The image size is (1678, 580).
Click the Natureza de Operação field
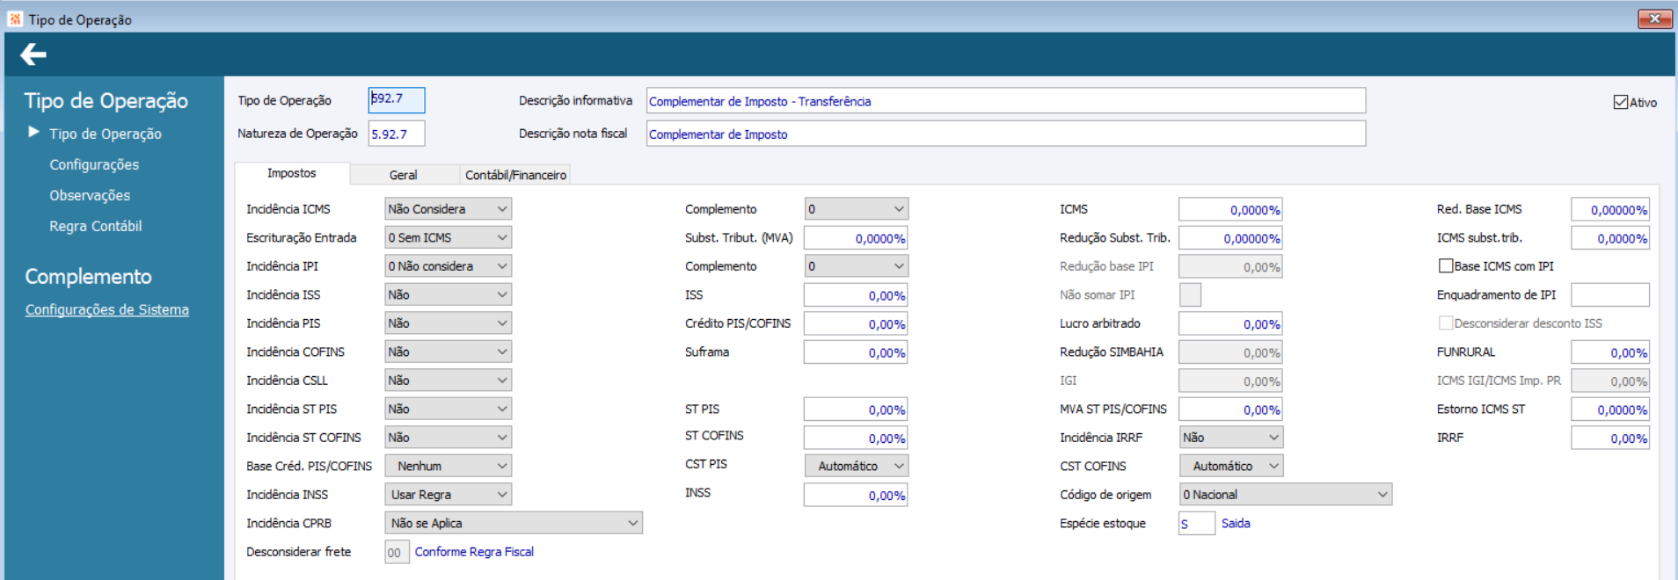[397, 134]
